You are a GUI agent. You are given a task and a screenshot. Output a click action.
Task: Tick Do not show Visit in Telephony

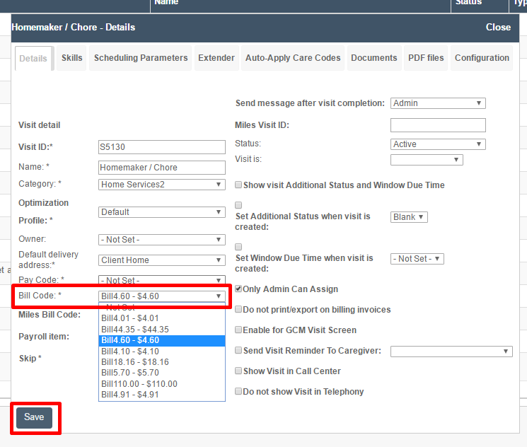point(238,391)
